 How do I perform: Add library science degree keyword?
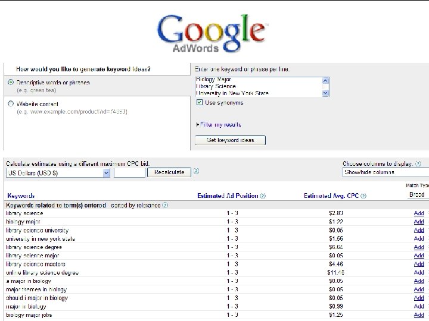pyautogui.click(x=419, y=247)
